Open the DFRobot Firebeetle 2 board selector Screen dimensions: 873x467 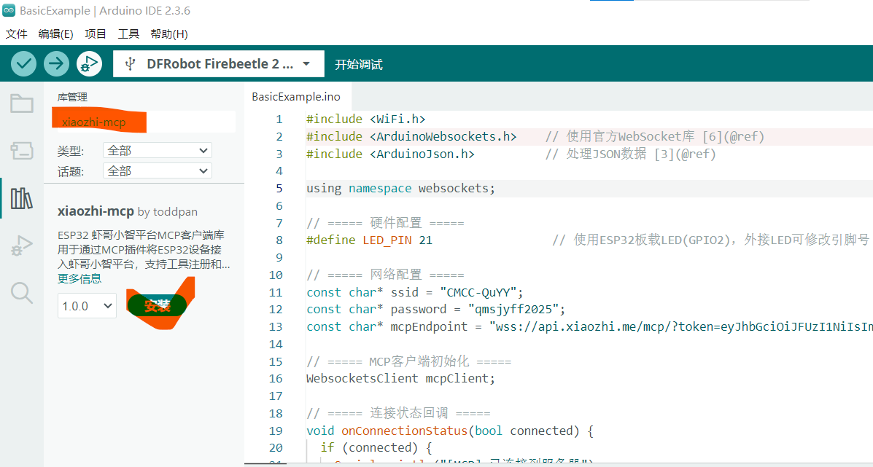[x=218, y=64]
